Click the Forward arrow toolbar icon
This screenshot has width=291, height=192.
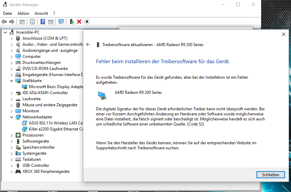pyautogui.click(x=12, y=22)
